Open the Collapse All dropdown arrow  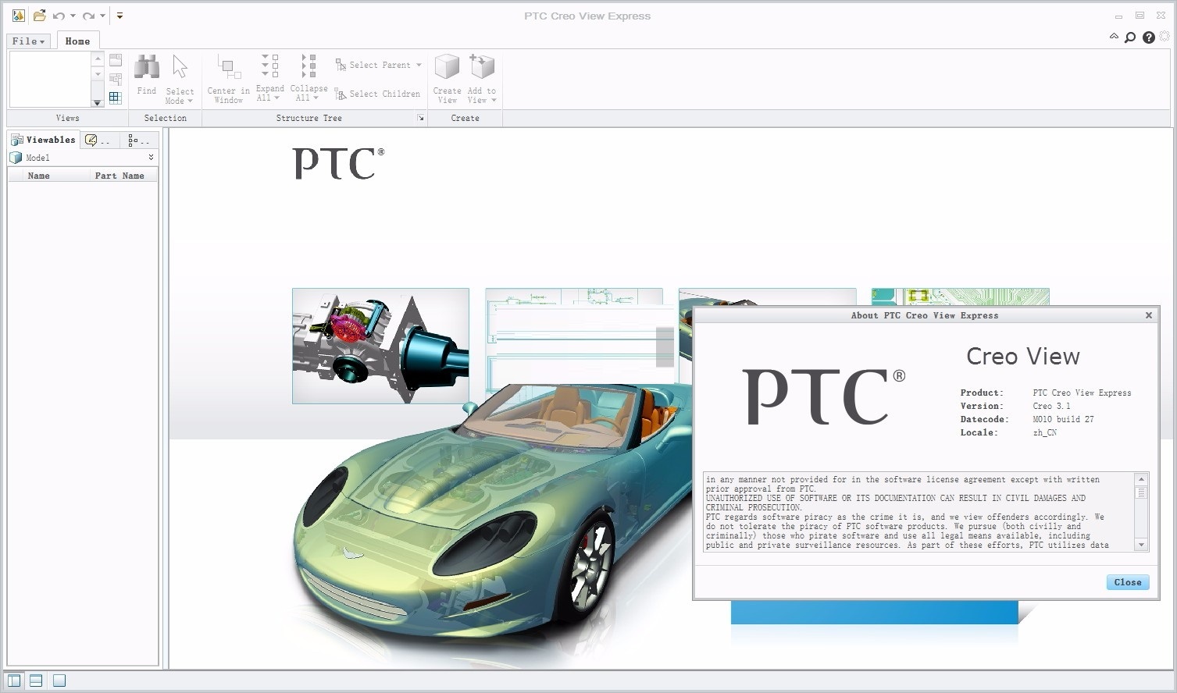point(316,98)
